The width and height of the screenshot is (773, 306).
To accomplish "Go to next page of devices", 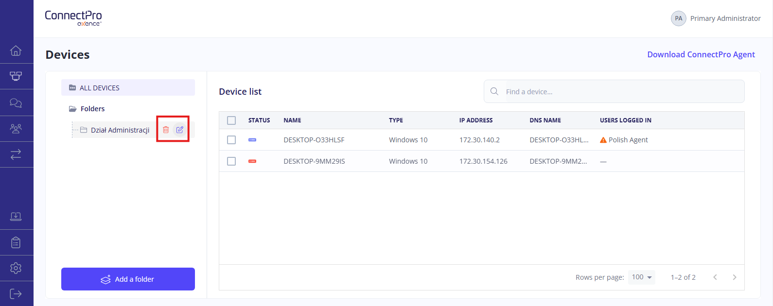I will pyautogui.click(x=734, y=277).
